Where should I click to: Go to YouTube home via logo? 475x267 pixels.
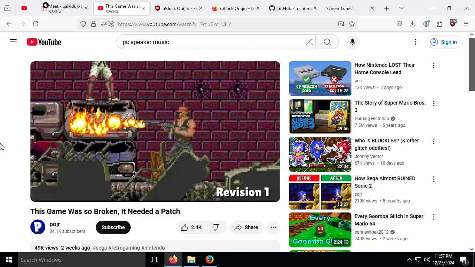44,42
